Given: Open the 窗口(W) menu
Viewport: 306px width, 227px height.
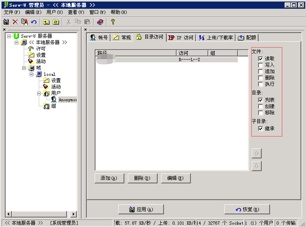Looking at the screenshot, I should tap(97, 12).
